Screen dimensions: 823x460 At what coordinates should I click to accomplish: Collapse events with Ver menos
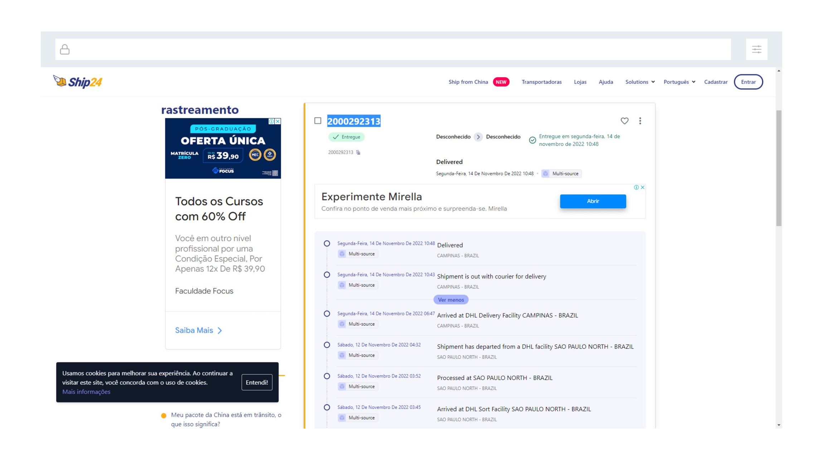451,300
